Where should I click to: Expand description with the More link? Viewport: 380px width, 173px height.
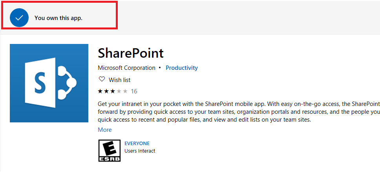[105, 129]
